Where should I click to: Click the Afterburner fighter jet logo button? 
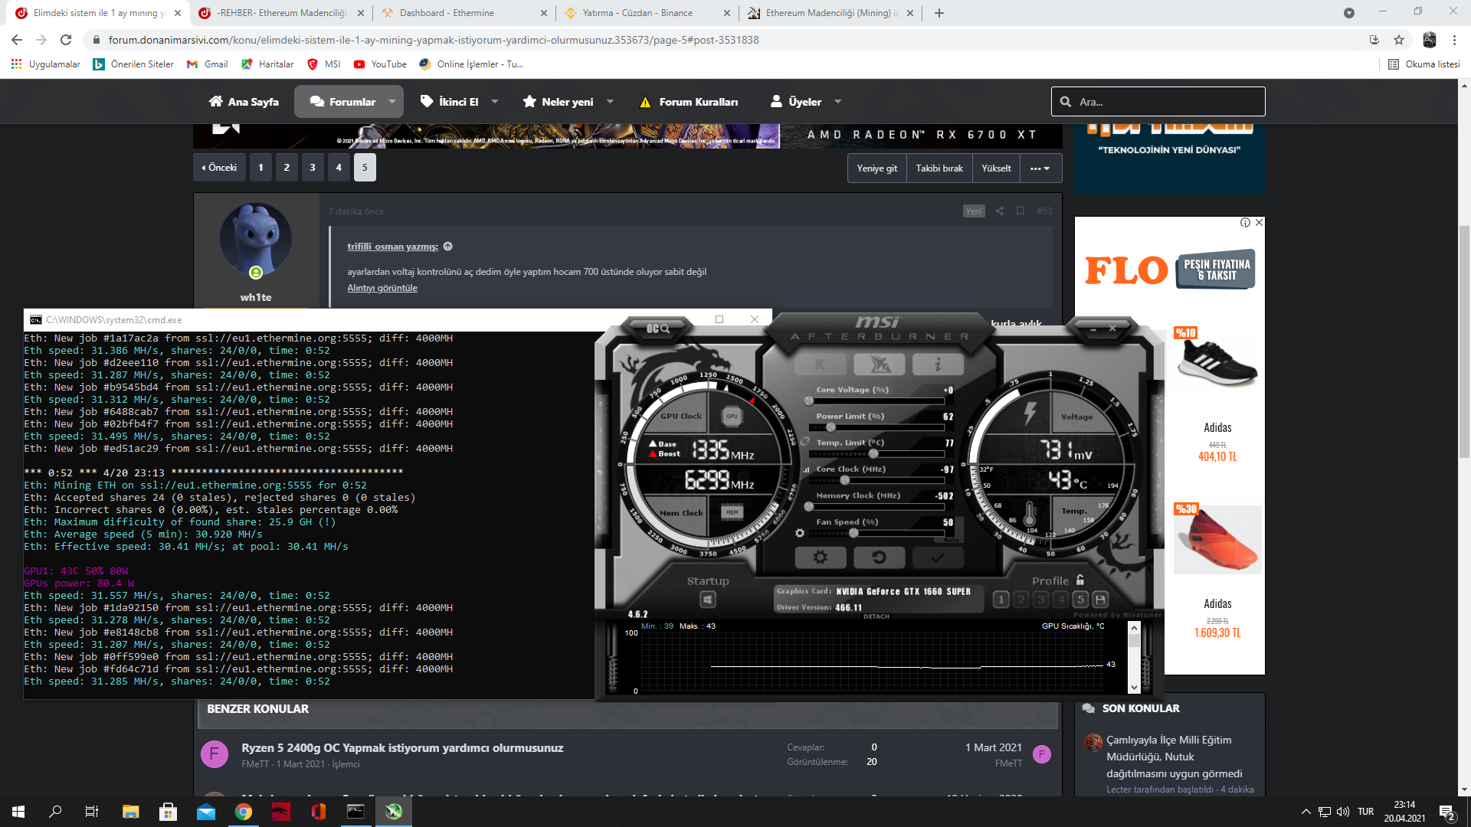point(880,365)
